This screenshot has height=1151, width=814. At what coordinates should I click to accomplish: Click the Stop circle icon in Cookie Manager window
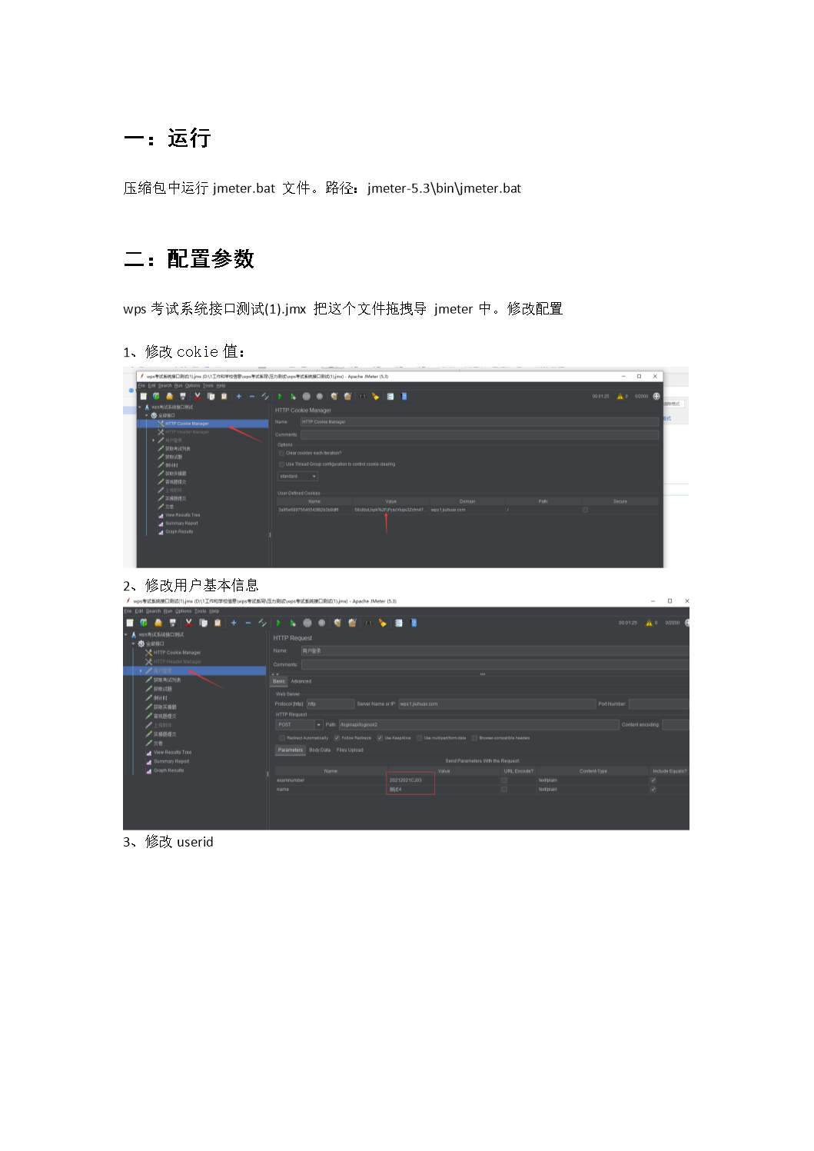[307, 396]
